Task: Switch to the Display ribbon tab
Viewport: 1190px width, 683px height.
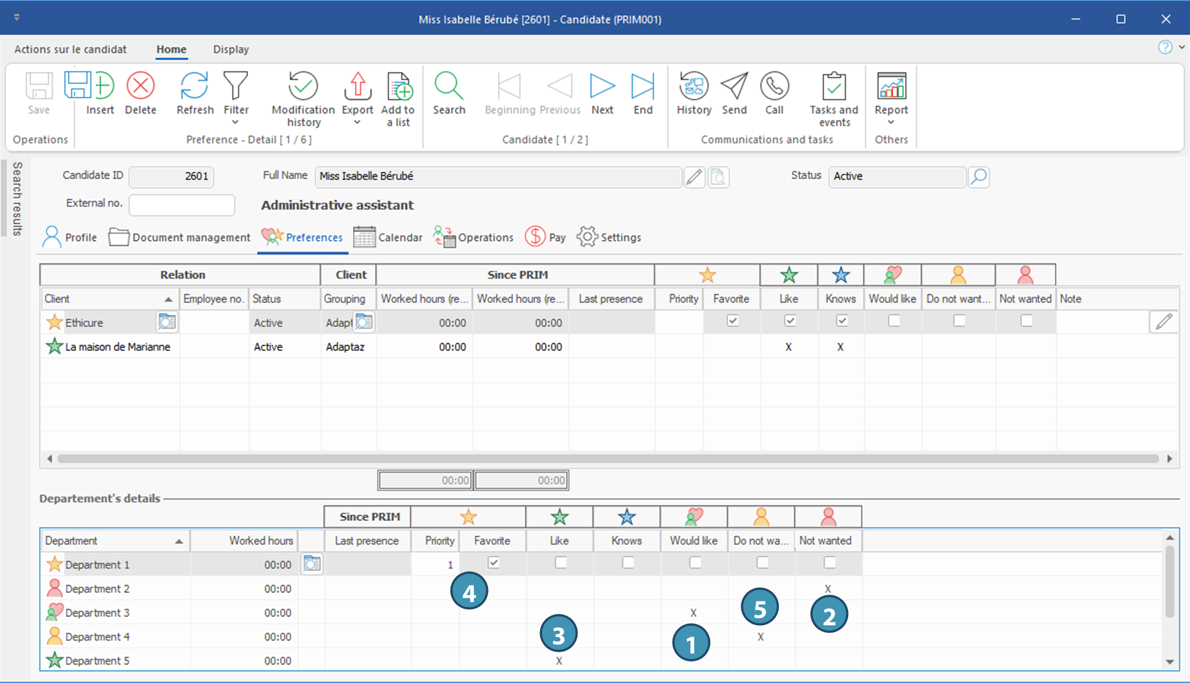Action: (231, 49)
